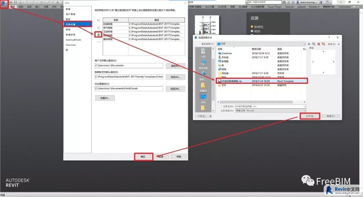This screenshot has height=197, width=363.
Task: Click 浏览(R) browse for user files path
Action: pos(175,66)
